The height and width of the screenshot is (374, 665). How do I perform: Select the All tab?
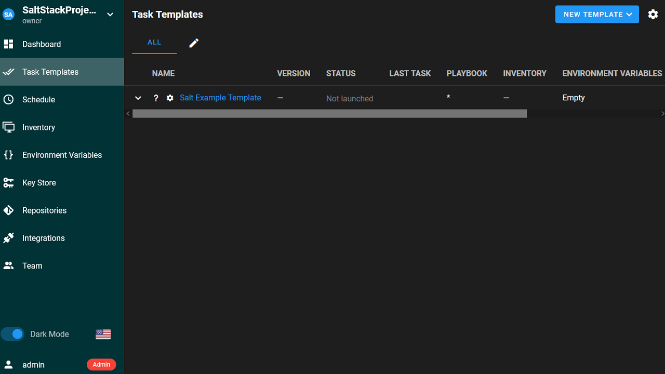point(154,43)
